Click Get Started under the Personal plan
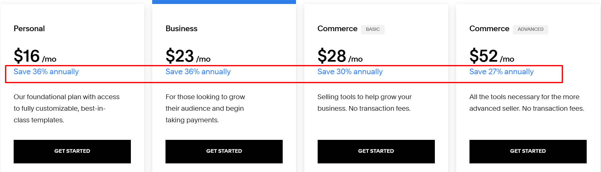The width and height of the screenshot is (601, 172). point(72,151)
